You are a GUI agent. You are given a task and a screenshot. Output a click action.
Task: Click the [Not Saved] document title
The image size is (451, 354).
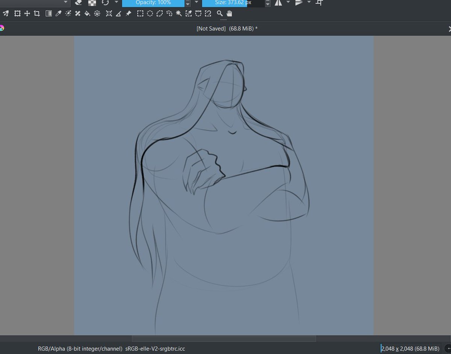[x=227, y=29]
